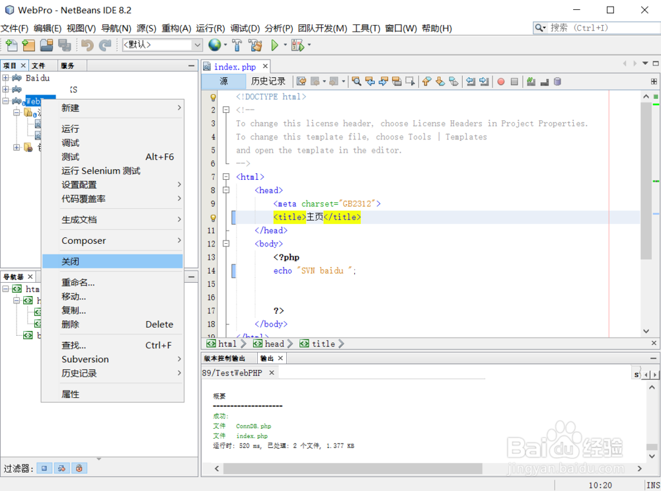Click the search field (Ctrl+I)
Screen dimensions: 661x491
pos(596,28)
